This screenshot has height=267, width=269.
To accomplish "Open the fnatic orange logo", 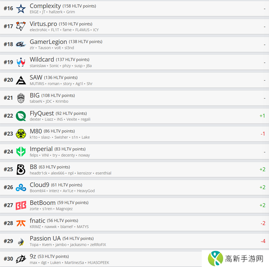I will point(21,223).
